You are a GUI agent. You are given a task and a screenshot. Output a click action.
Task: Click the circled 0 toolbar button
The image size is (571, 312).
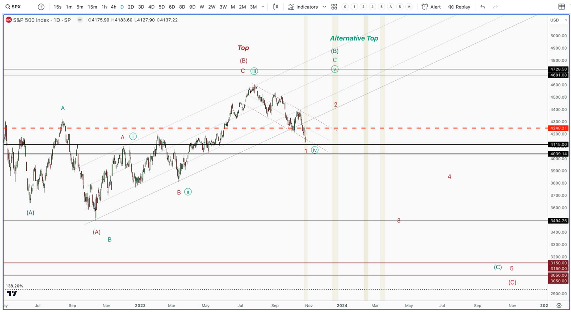click(345, 7)
